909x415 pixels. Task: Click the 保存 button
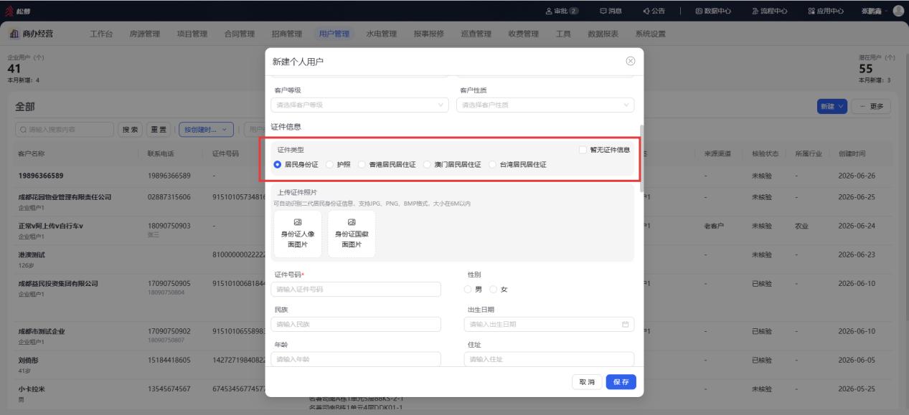pos(621,382)
